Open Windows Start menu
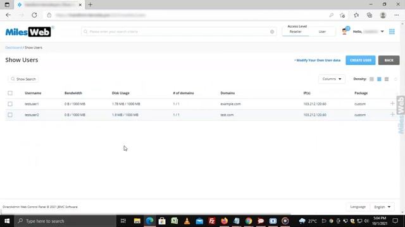405x227 pixels. [7, 221]
